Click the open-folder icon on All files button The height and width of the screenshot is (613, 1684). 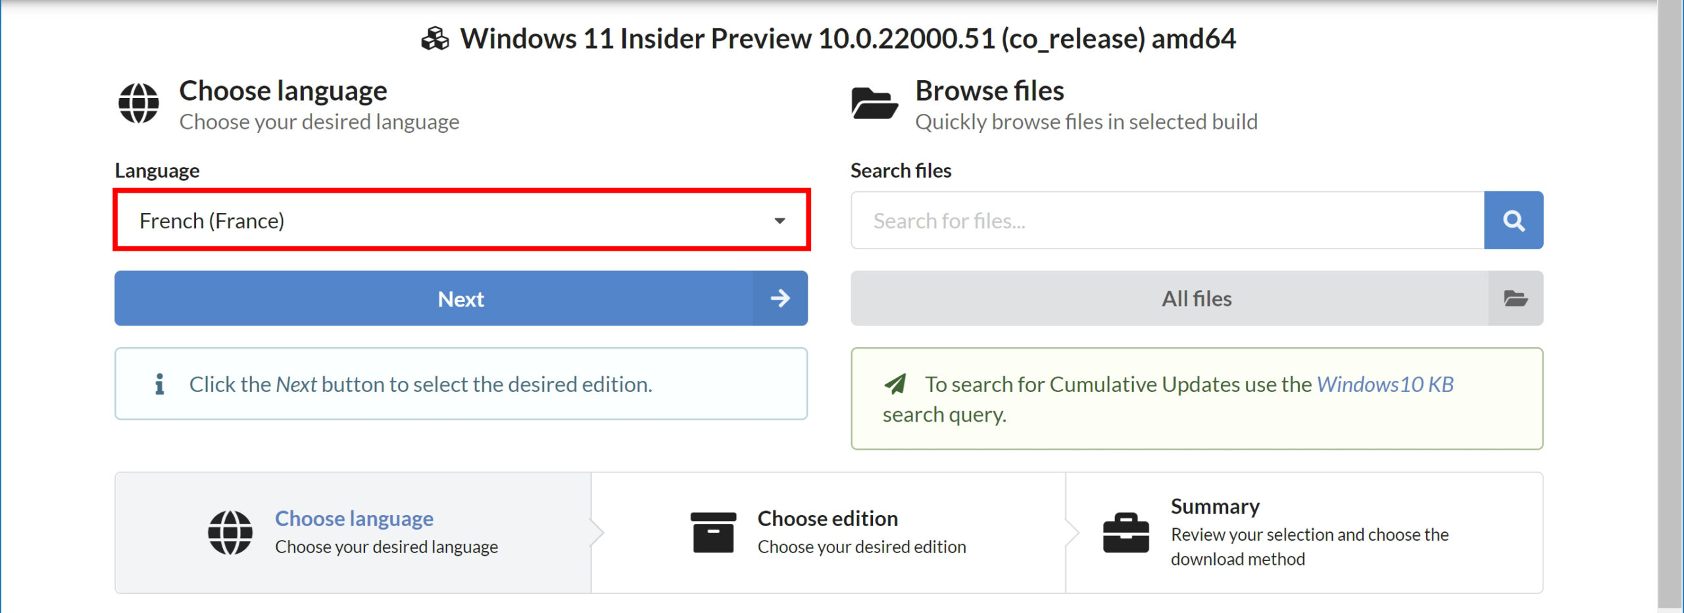[x=1516, y=299]
